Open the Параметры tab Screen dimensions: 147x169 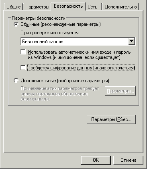coord(37,7)
